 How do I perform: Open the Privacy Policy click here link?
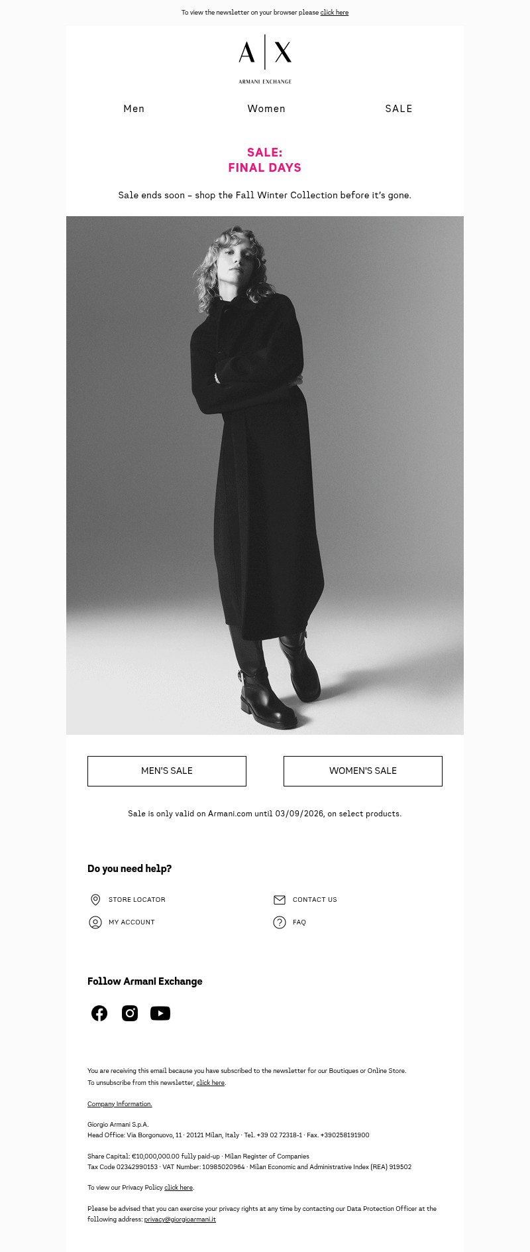[179, 1188]
